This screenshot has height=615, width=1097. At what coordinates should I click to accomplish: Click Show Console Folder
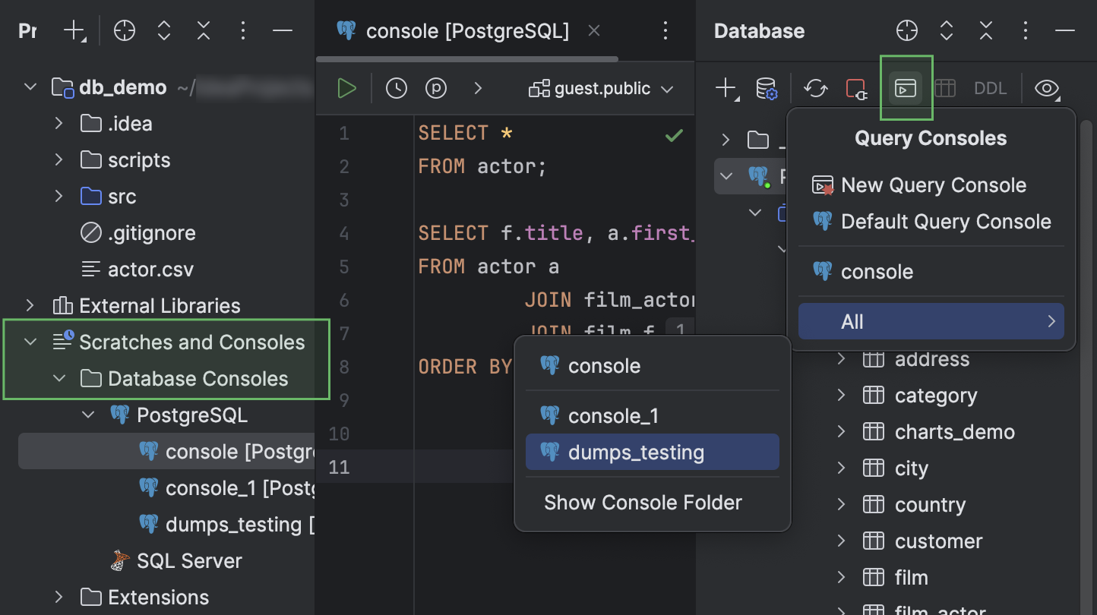643,502
